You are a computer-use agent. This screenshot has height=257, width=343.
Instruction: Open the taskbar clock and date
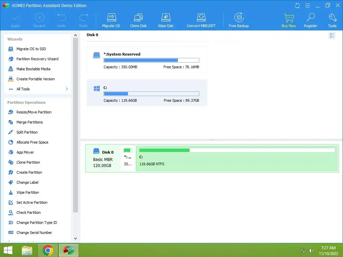328,250
